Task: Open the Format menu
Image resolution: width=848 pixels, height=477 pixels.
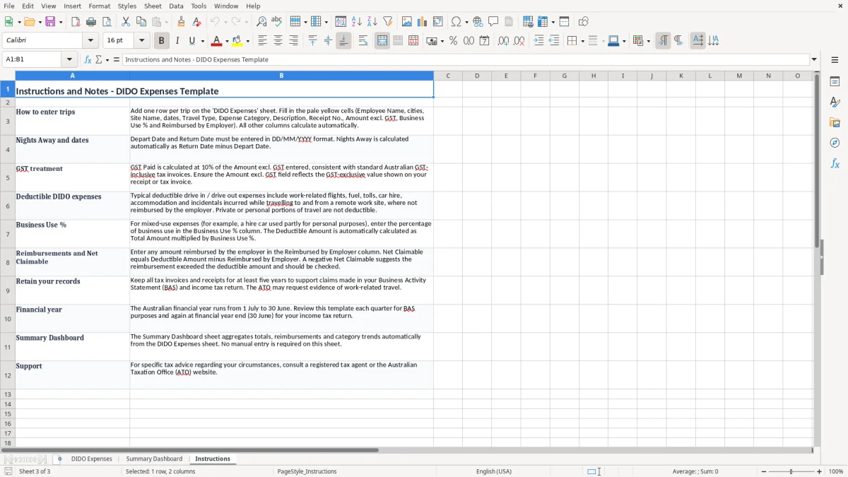Action: [99, 6]
